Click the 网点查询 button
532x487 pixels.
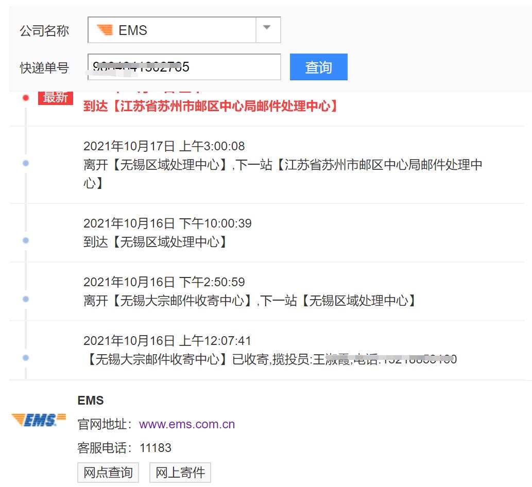108,472
